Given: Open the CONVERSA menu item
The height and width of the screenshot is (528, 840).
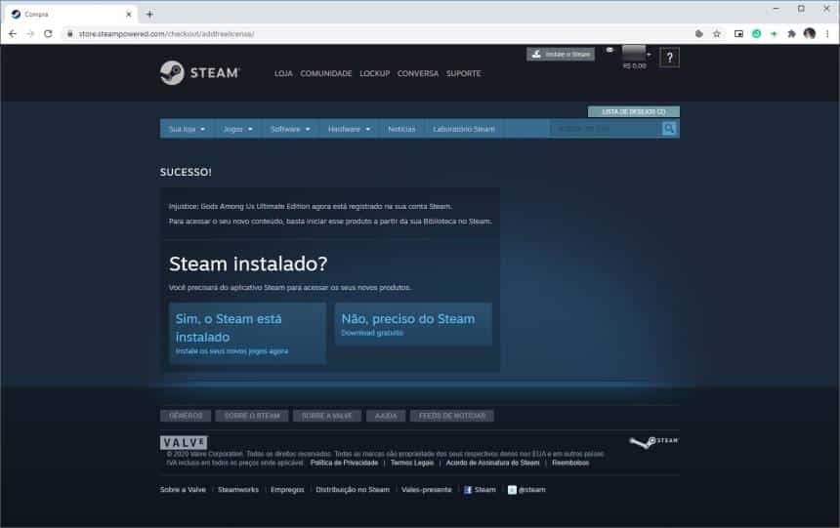Looking at the screenshot, I should click(x=418, y=73).
